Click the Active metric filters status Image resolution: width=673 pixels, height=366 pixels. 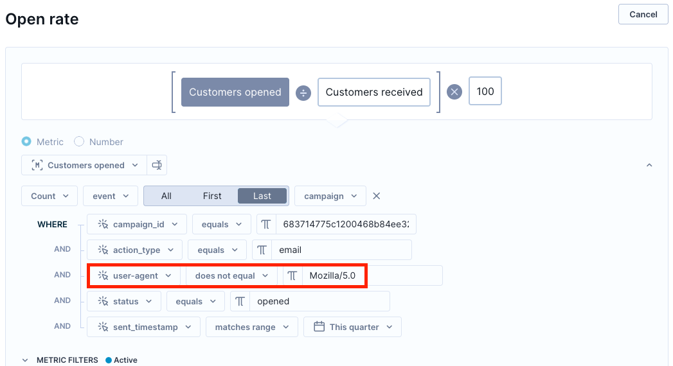pyautogui.click(x=121, y=360)
